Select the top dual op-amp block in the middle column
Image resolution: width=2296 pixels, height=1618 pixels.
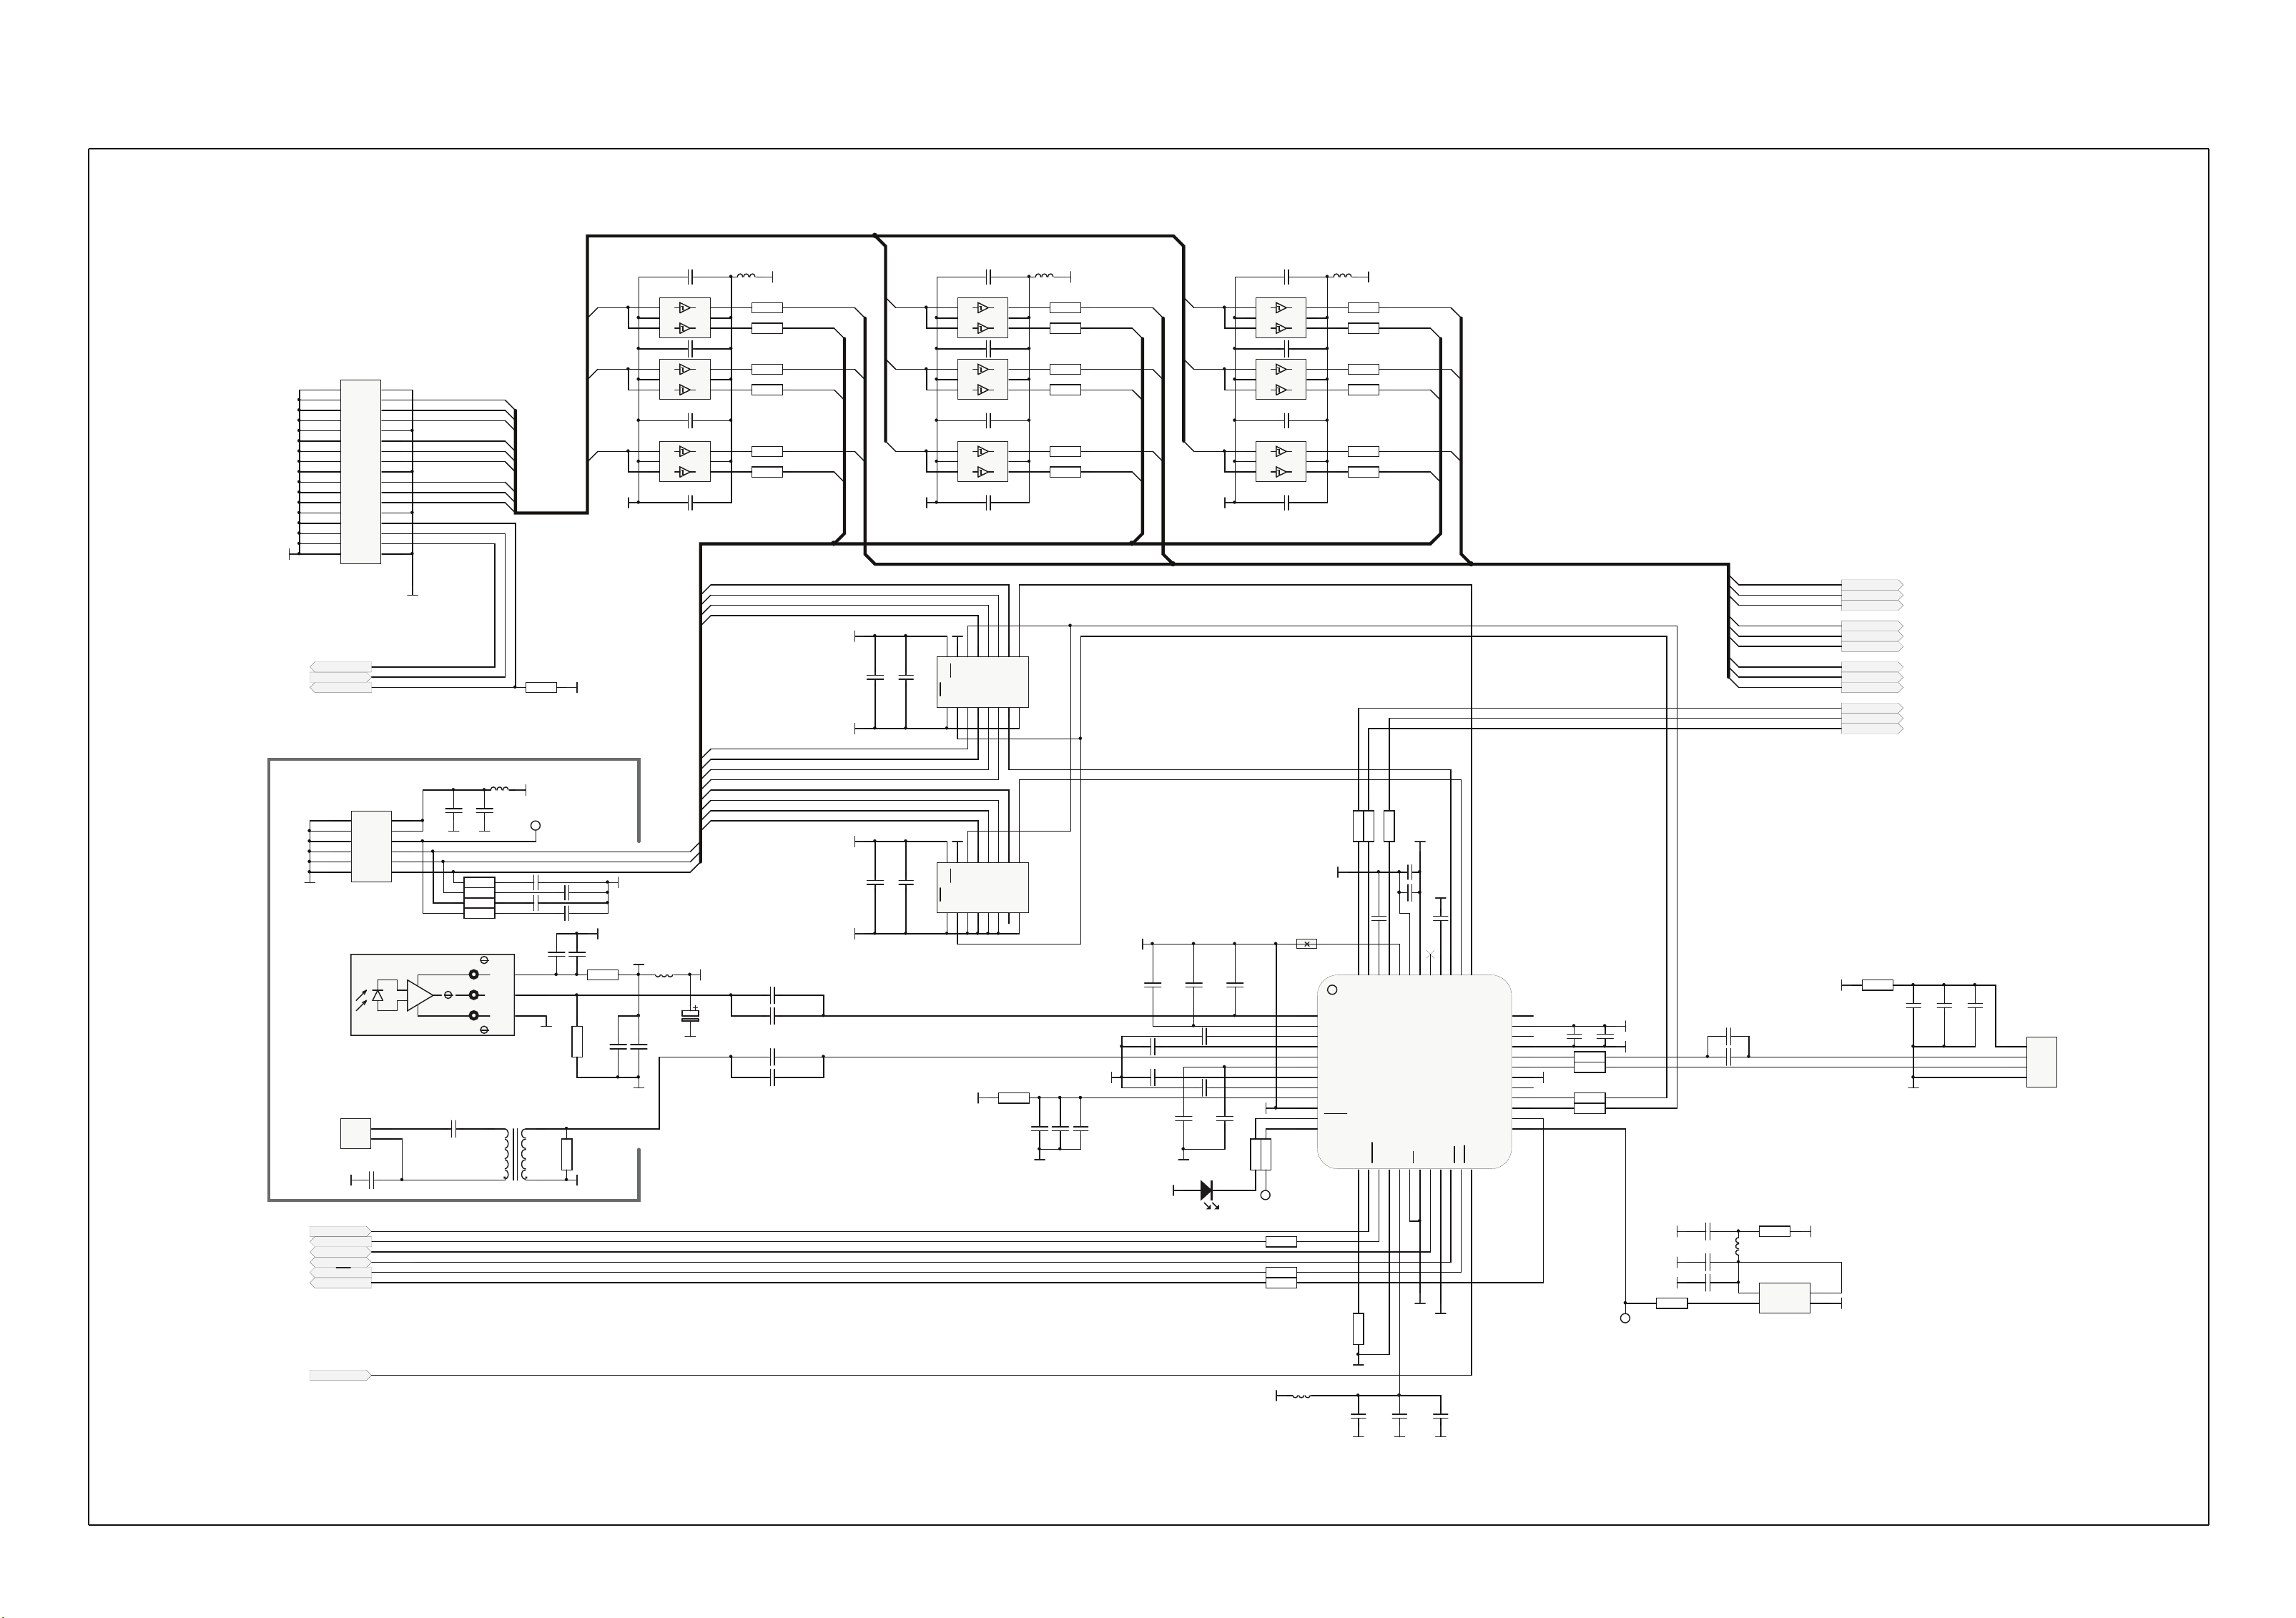click(x=982, y=318)
